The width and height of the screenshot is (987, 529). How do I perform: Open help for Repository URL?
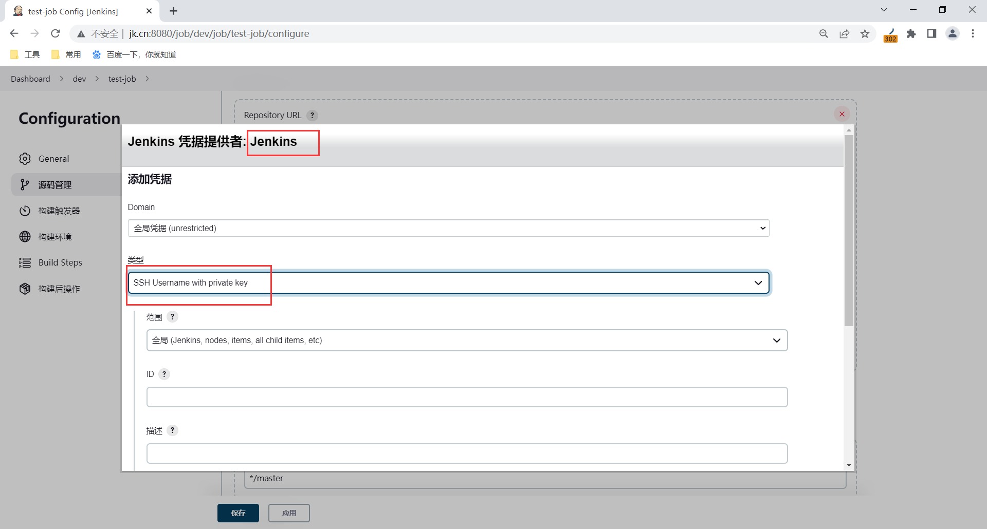tap(312, 115)
